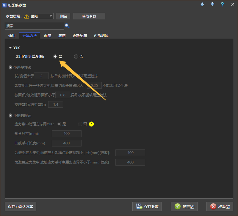The image size is (238, 216).
Task: Select 是 for 采用YJK计算配筋
Action: point(55,56)
